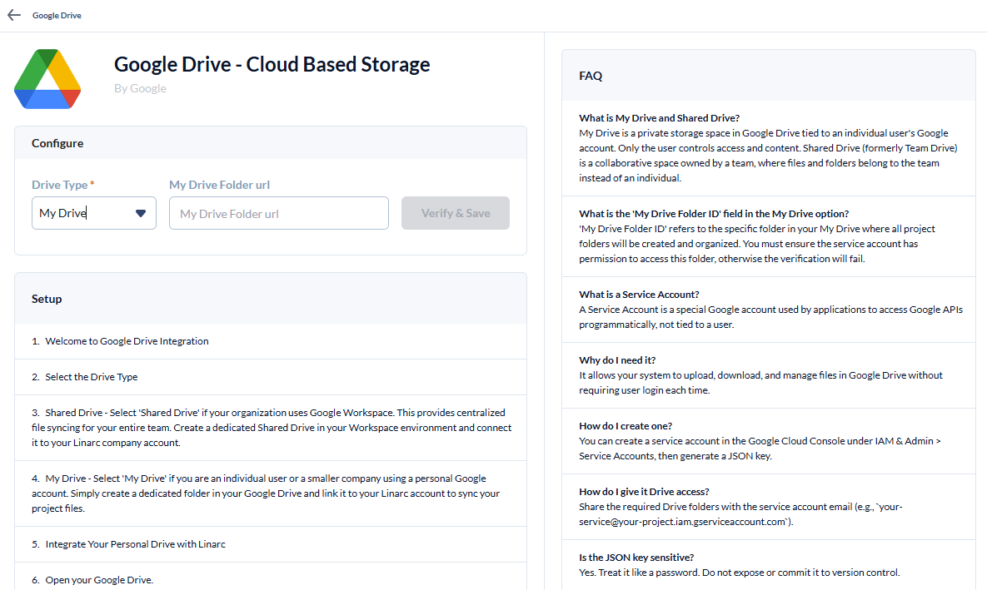The width and height of the screenshot is (987, 590).
Task: Click the My Drive Folder url field
Action: [279, 213]
